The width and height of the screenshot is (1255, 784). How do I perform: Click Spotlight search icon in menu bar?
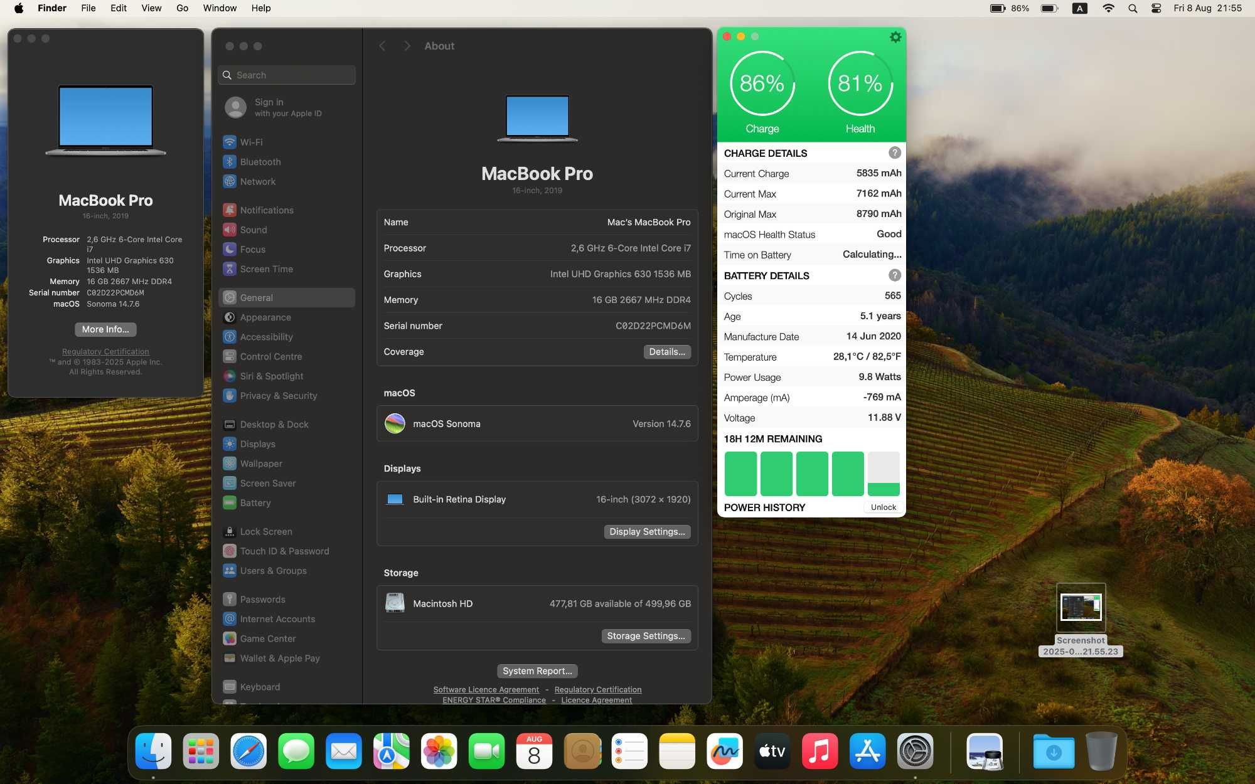[1133, 8]
